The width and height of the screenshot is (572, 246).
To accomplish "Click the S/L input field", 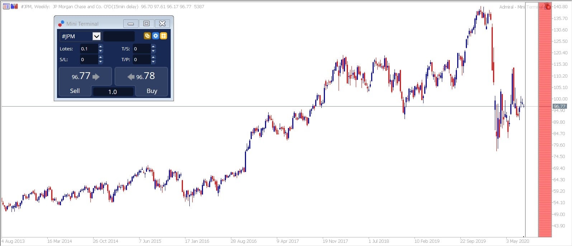I will coord(89,59).
